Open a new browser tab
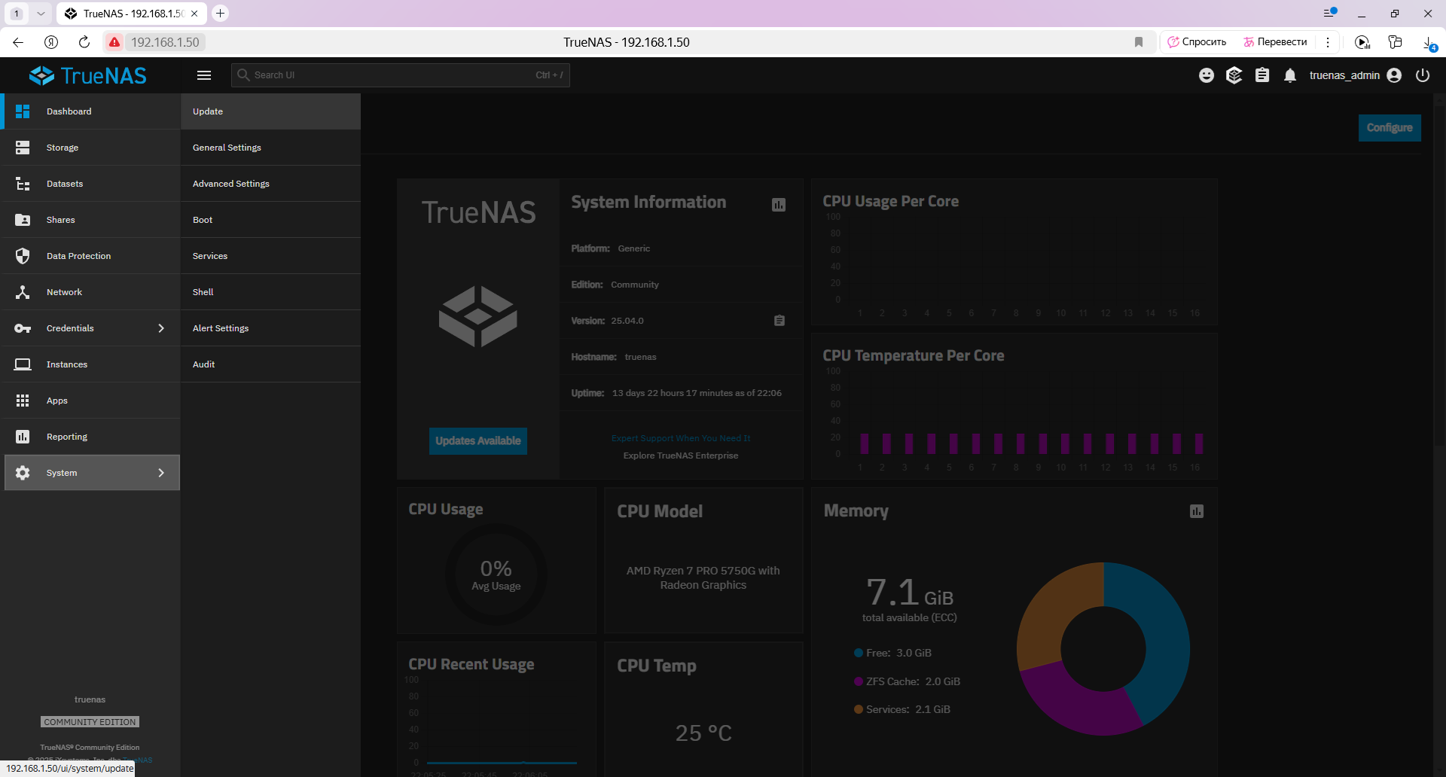Screen dimensions: 1446x777 click(x=220, y=14)
